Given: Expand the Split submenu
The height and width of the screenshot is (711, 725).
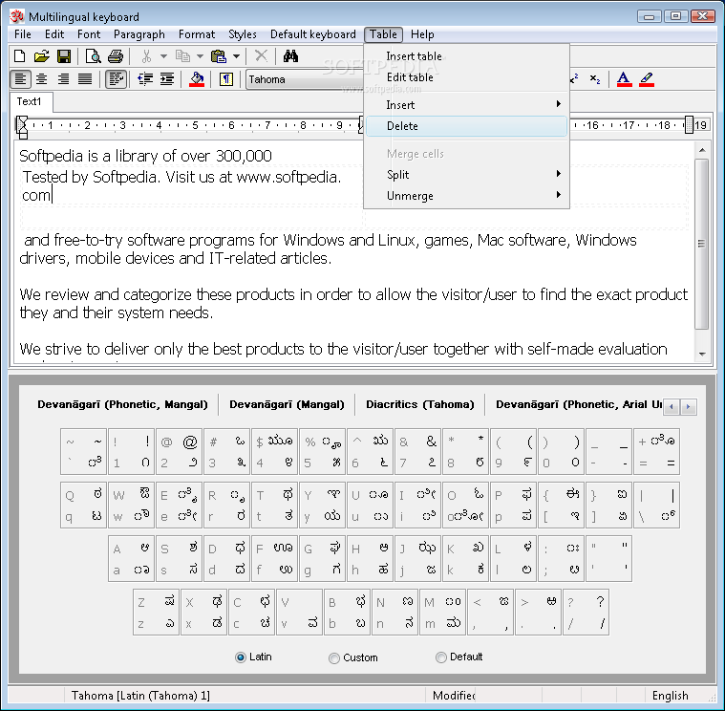Looking at the screenshot, I should [466, 174].
